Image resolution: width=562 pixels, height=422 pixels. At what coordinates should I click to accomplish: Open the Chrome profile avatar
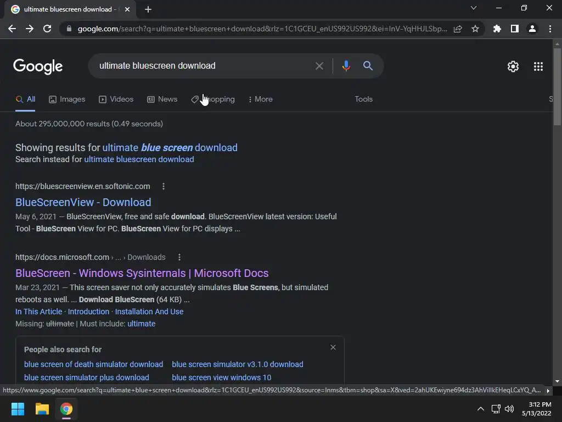coord(532,29)
